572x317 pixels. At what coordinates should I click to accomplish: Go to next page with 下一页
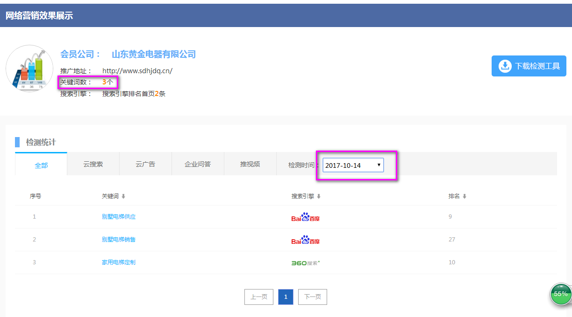313,297
